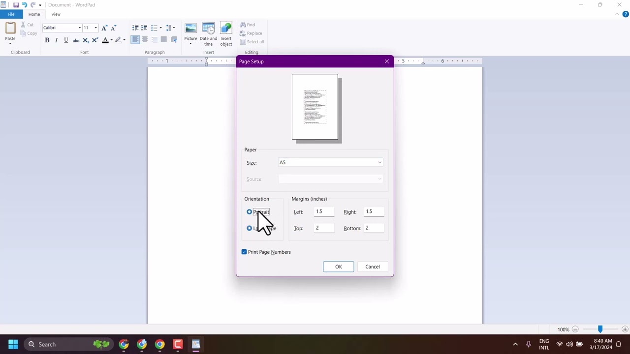Toggle Underline formatting
Image resolution: width=630 pixels, height=354 pixels.
click(x=66, y=40)
